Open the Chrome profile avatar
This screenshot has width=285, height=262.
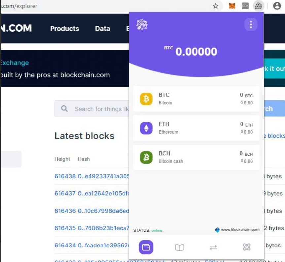pyautogui.click(x=277, y=6)
